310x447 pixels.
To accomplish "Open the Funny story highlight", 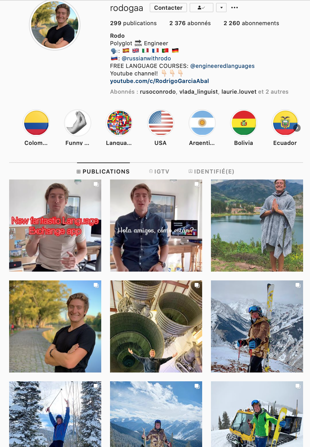I will [x=78, y=123].
